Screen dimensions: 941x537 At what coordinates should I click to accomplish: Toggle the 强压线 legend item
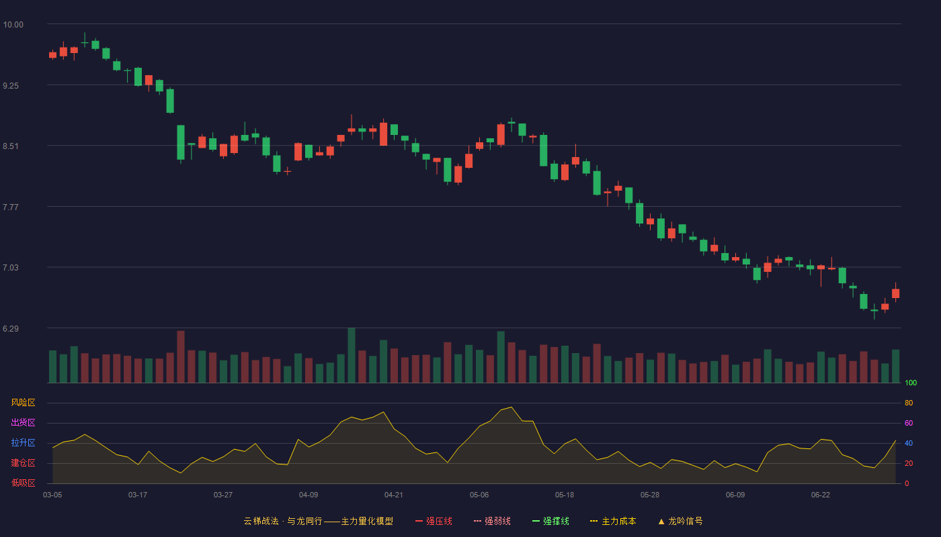tap(434, 521)
